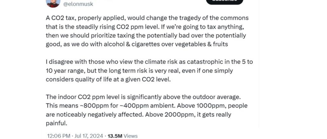This screenshot has width=327, height=139.
Task: Click the paragraph starting 'A CO2 tax'
Action: (x=147, y=31)
